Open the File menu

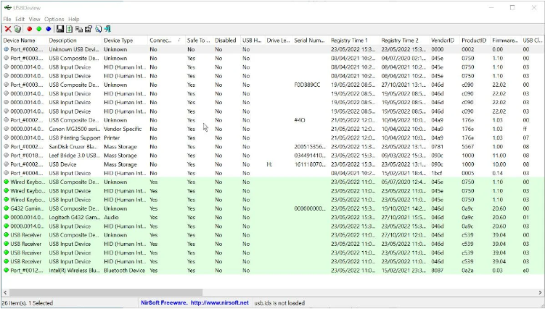click(x=7, y=19)
